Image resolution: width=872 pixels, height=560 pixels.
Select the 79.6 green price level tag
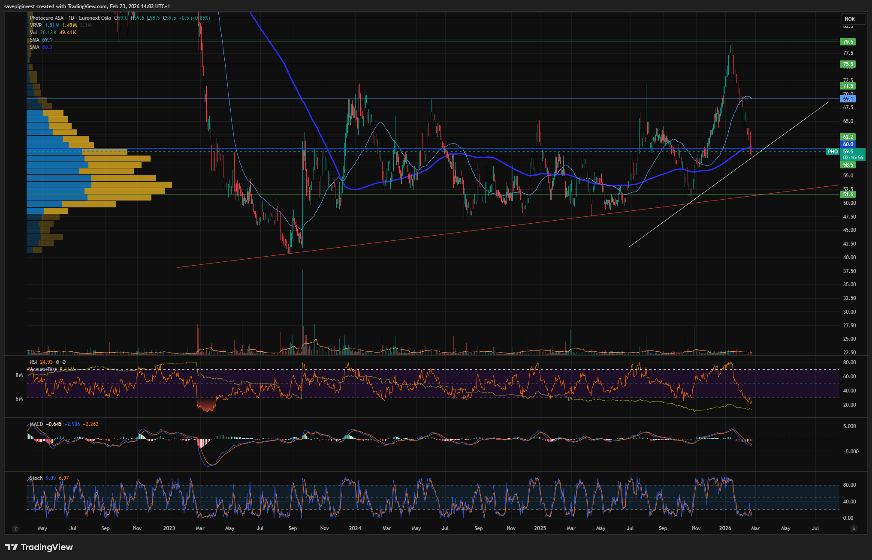pyautogui.click(x=848, y=42)
